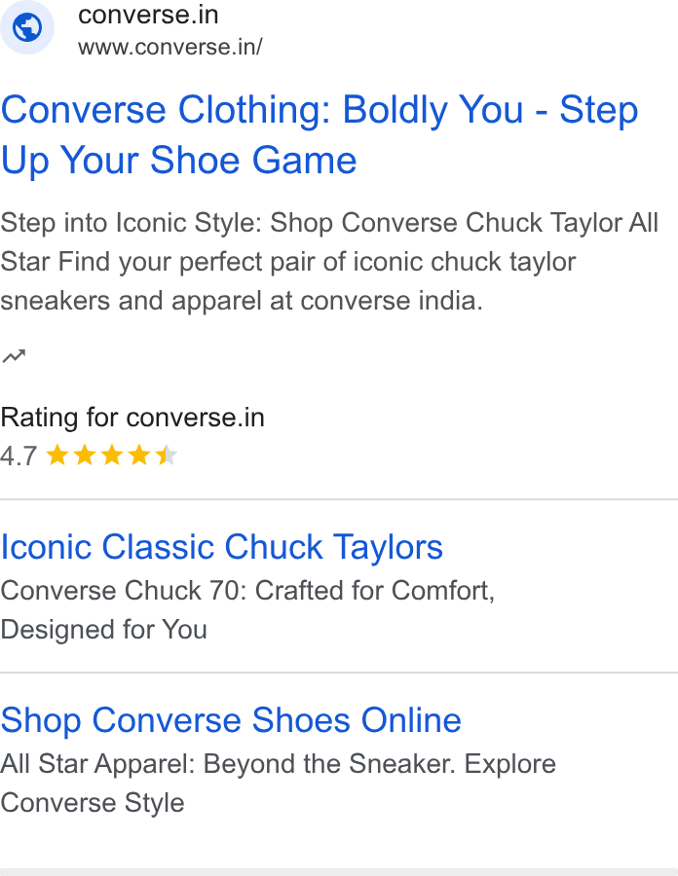Viewport: 678px width, 876px height.
Task: Select the fourth gold rating star
Action: tap(139, 455)
